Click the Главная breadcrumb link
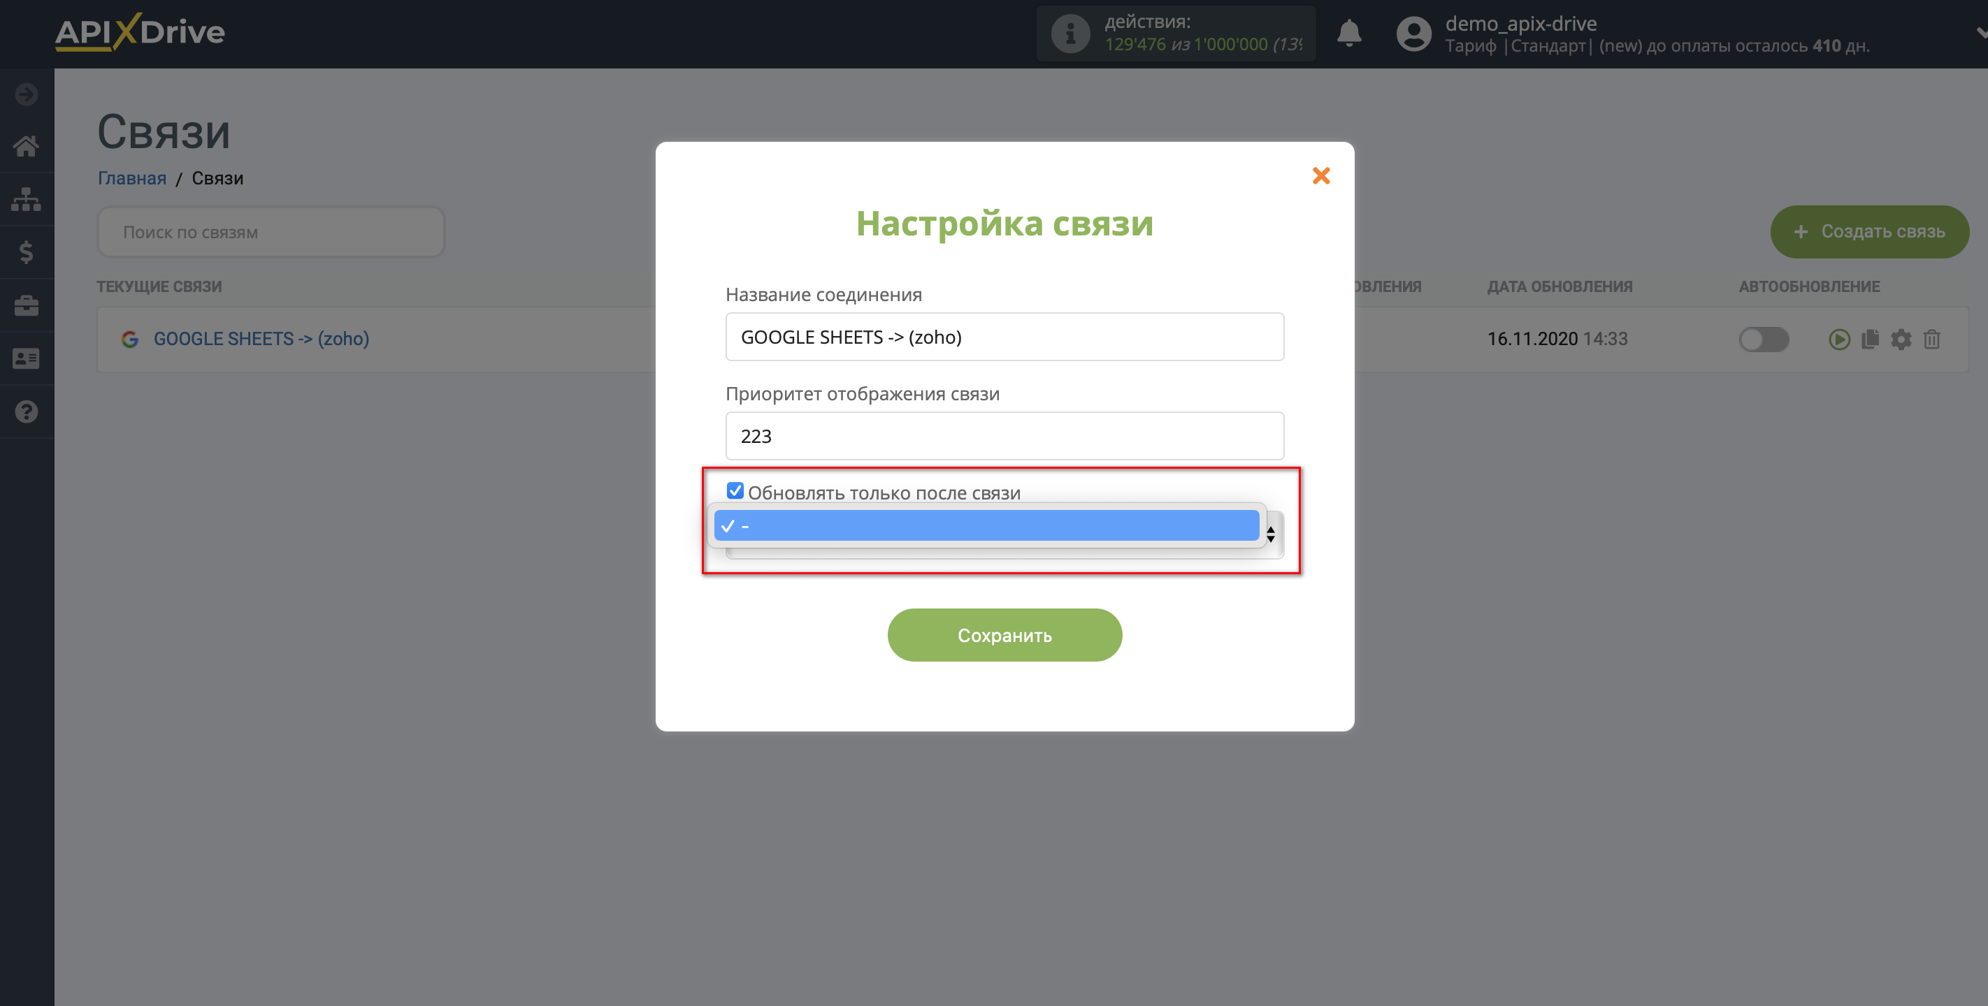Viewport: 1988px width, 1006px height. pos(132,178)
